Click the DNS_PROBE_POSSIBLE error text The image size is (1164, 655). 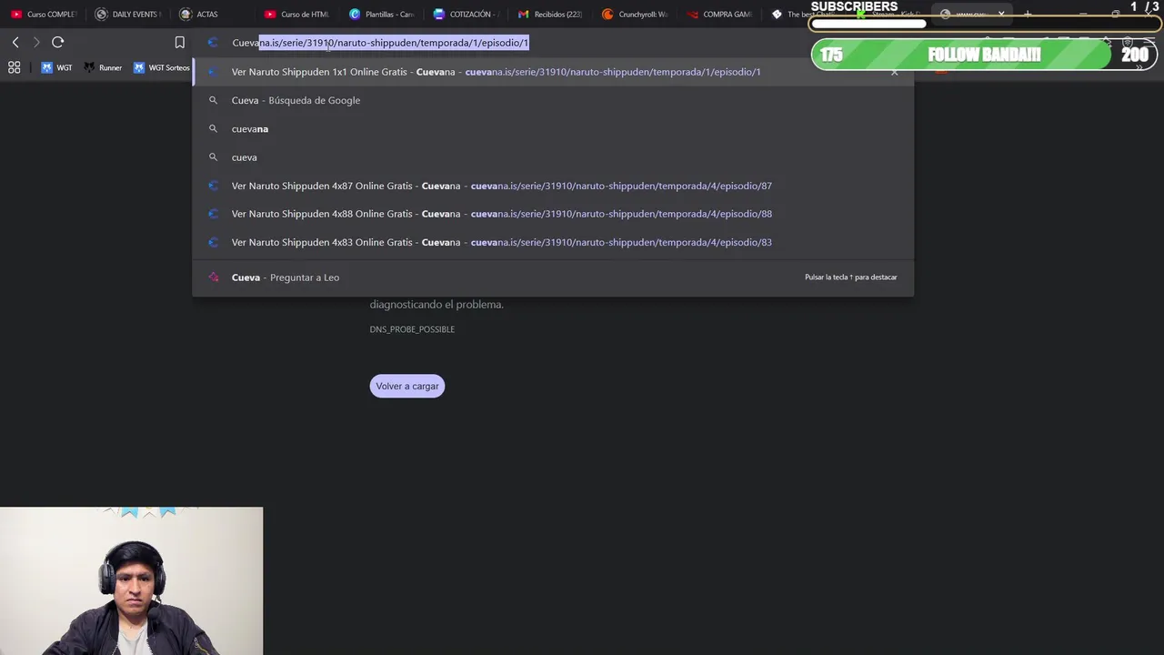(x=412, y=329)
